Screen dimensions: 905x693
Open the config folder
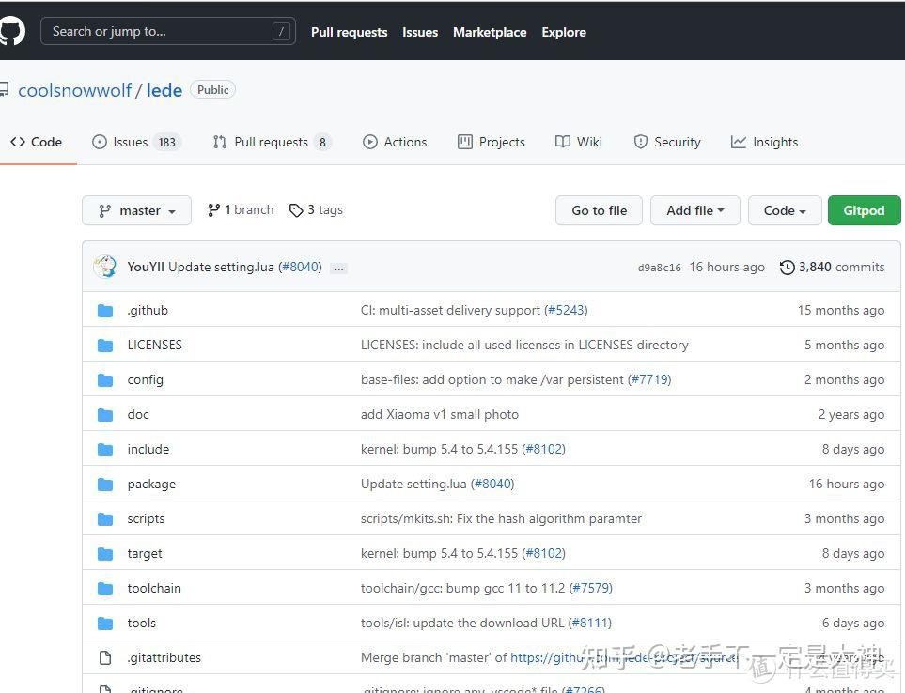tap(146, 380)
